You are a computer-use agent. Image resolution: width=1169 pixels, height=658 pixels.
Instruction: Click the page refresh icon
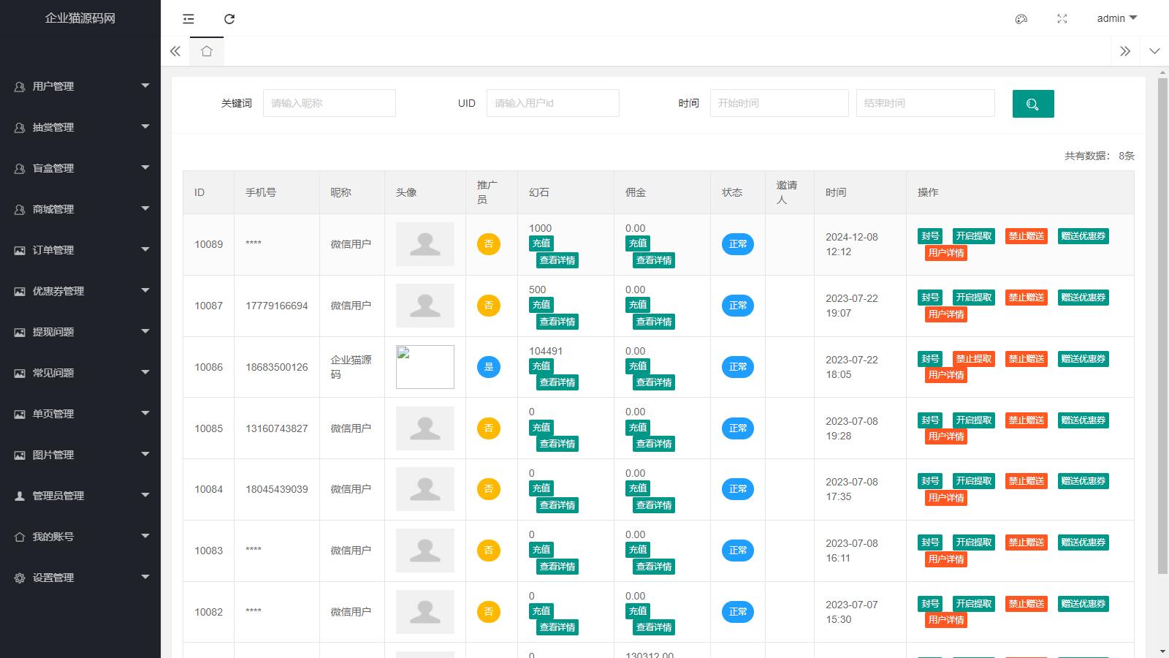(229, 19)
